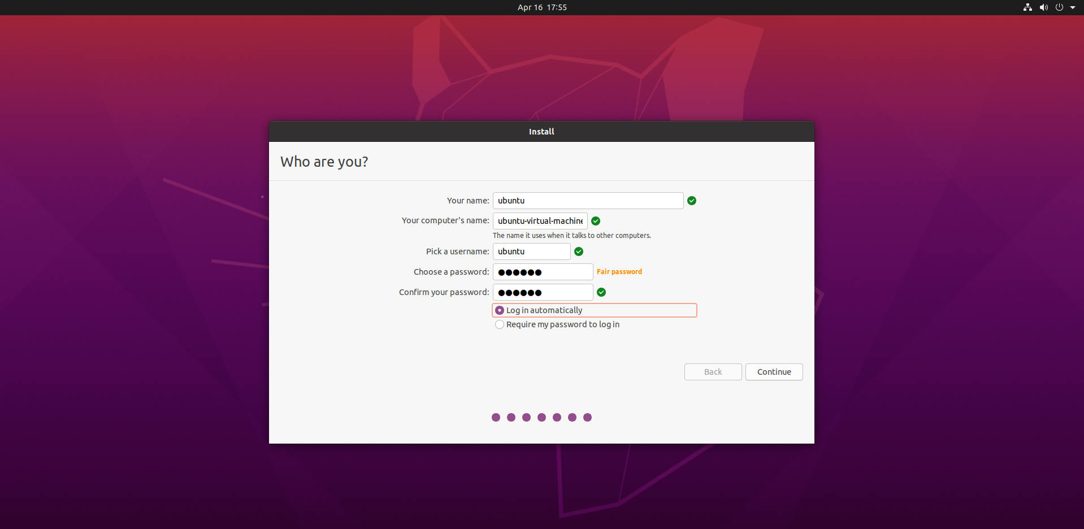Viewport: 1084px width, 529px height.
Task: Click the 'Your name:' label
Action: [468, 201]
